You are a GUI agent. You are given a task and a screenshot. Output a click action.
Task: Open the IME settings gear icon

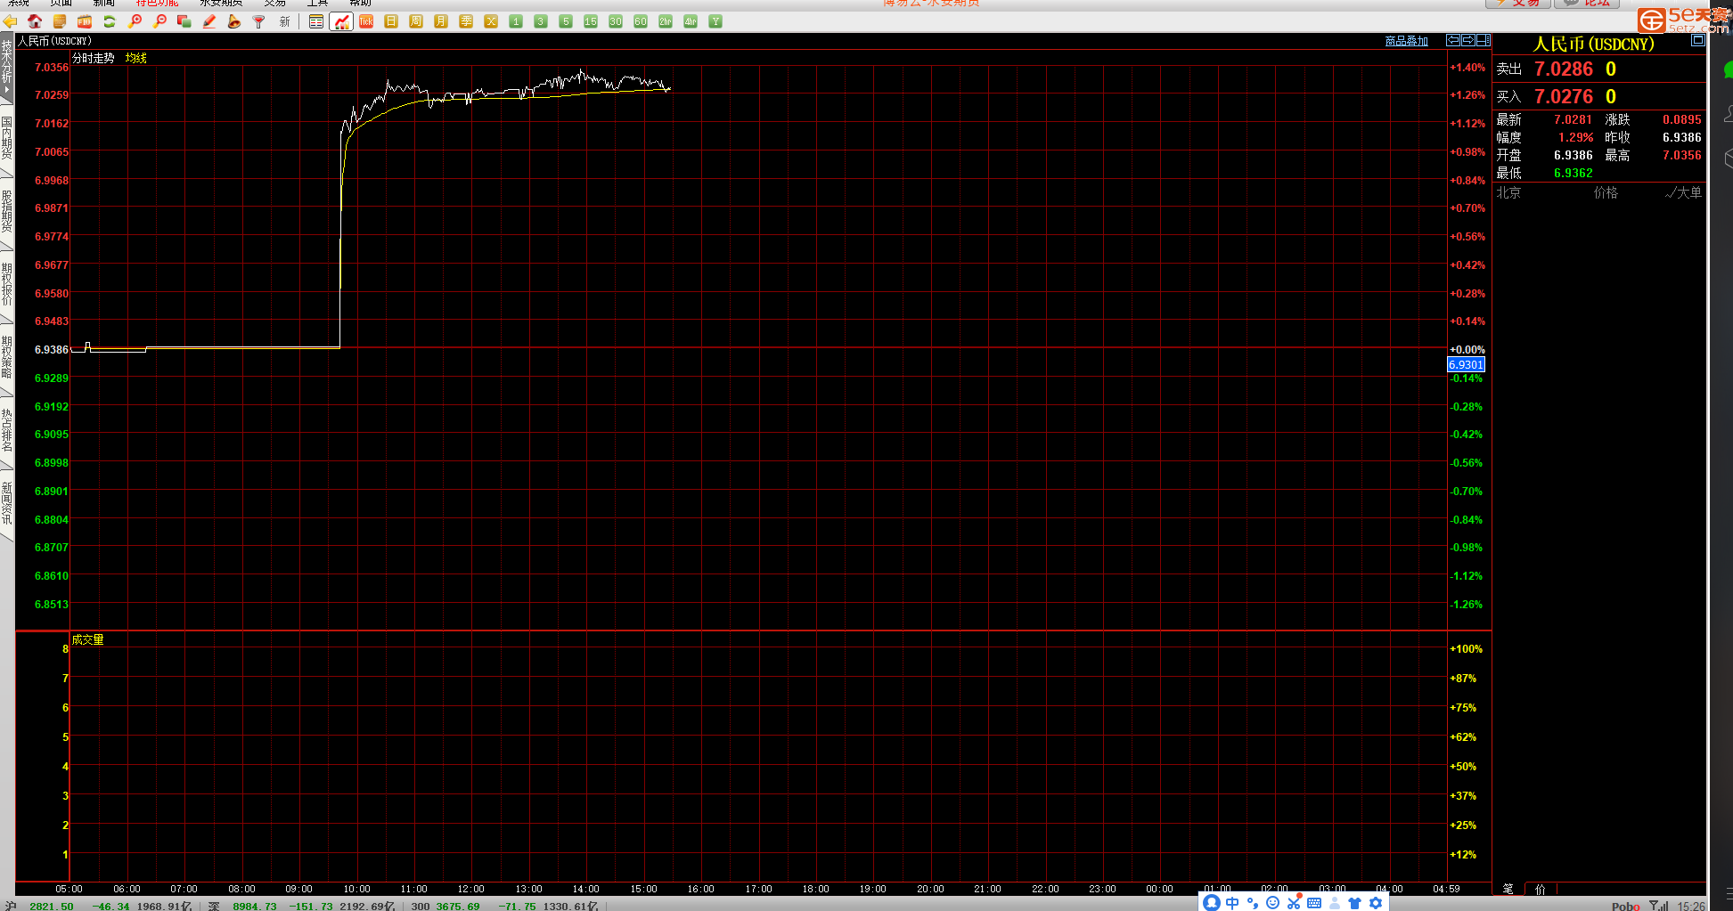1376,903
